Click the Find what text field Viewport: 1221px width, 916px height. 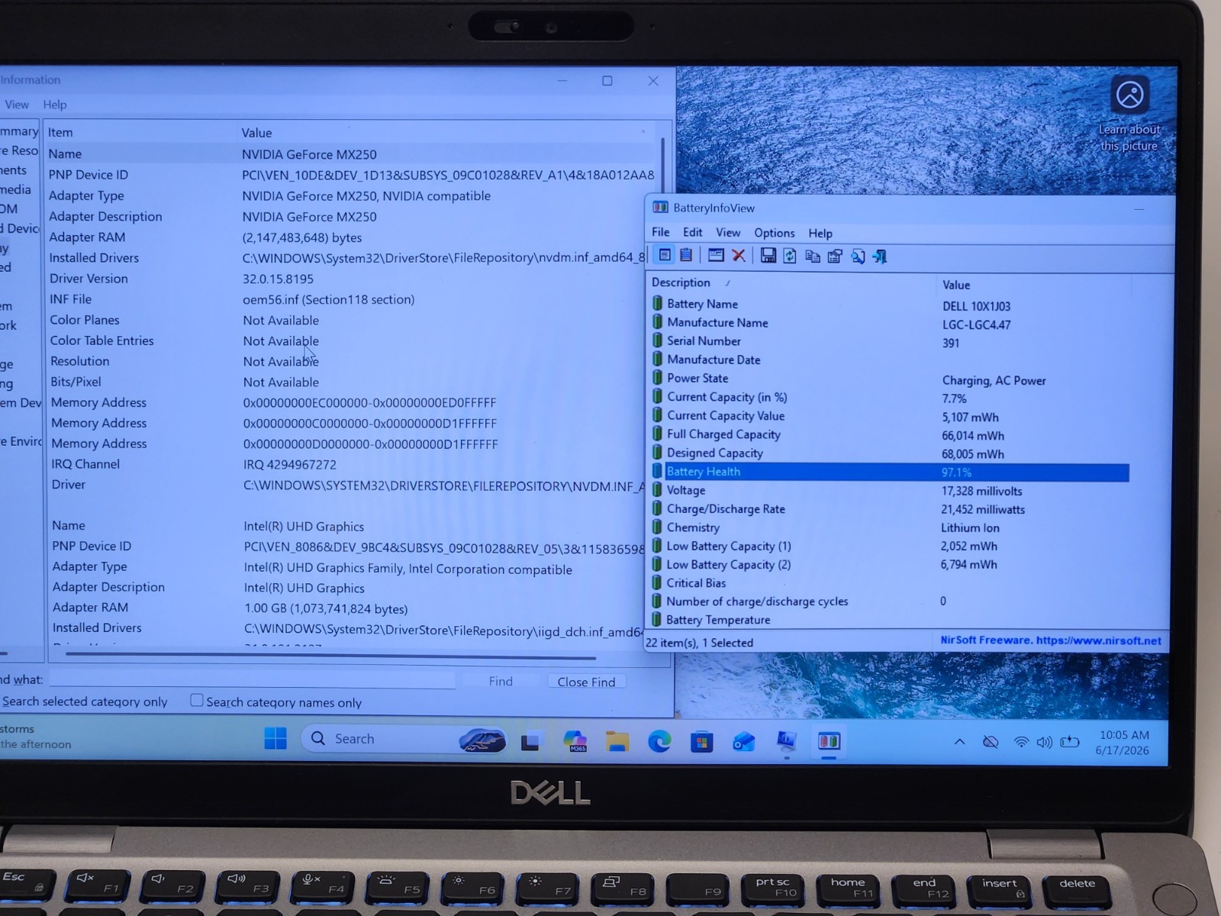[x=252, y=679]
